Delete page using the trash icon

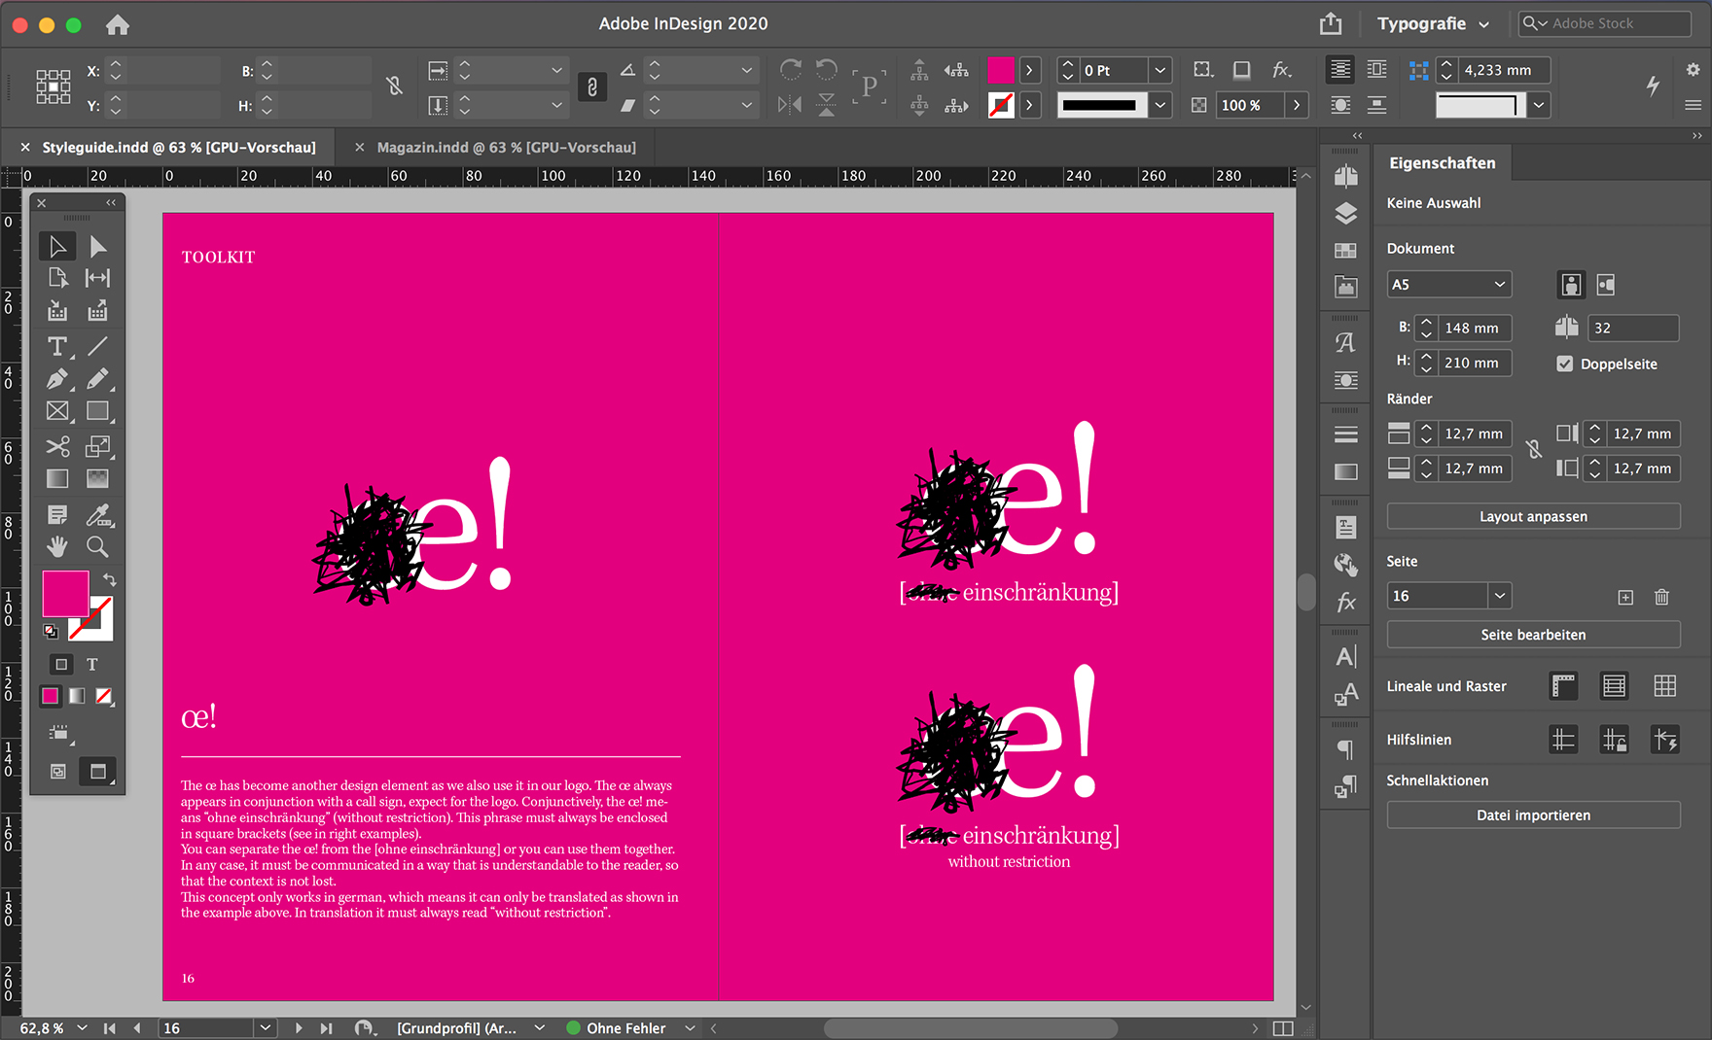pyautogui.click(x=1661, y=597)
